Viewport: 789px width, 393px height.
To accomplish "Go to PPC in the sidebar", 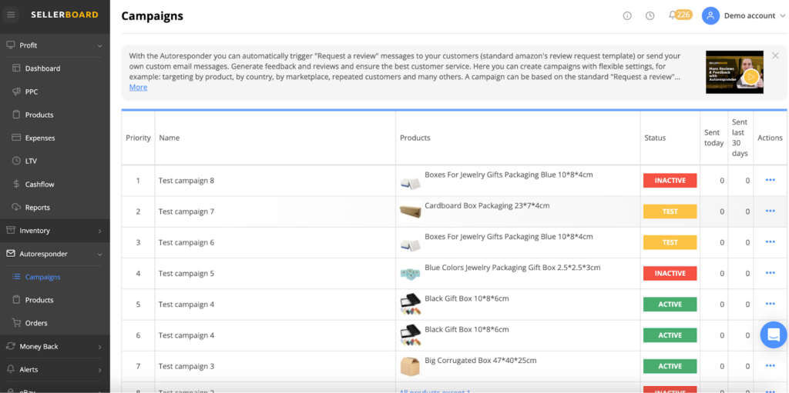I will [x=31, y=92].
